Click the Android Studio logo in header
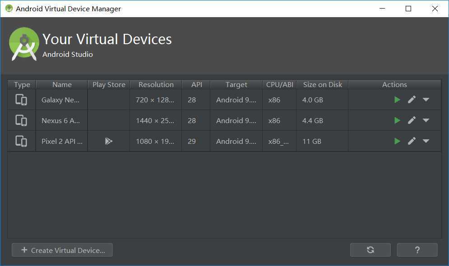449x266 pixels. pyautogui.click(x=24, y=44)
